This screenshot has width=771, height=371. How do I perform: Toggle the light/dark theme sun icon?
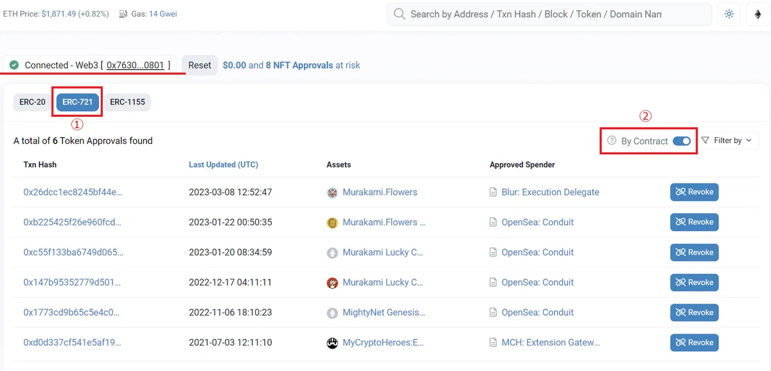tap(729, 14)
